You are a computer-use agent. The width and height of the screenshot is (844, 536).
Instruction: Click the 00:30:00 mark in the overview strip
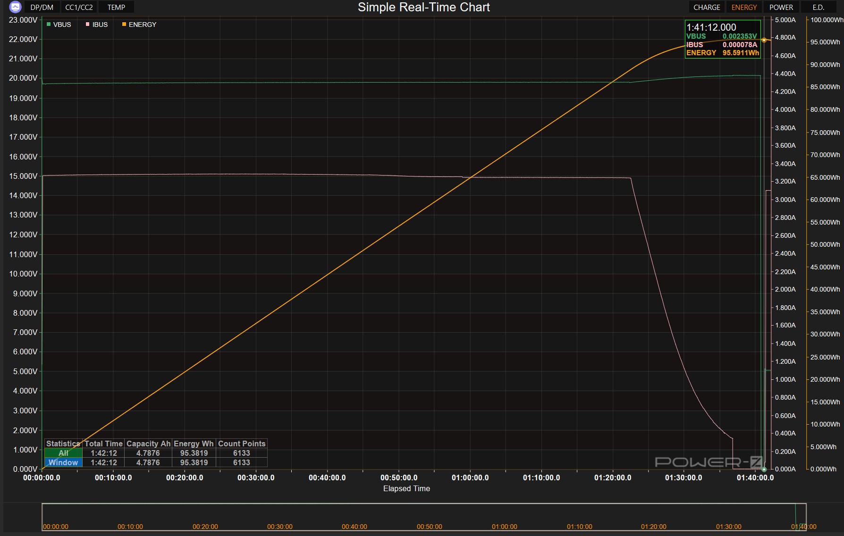coord(280,527)
